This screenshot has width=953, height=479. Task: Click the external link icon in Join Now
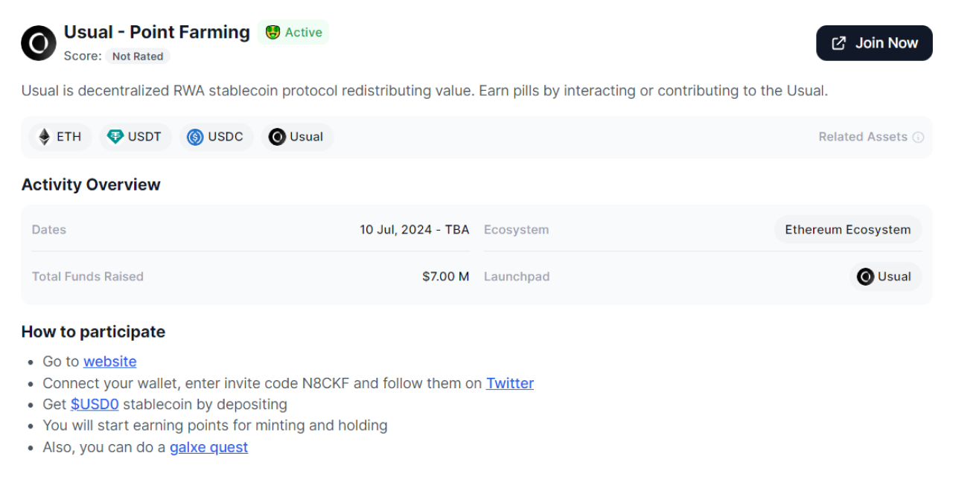pyautogui.click(x=838, y=43)
